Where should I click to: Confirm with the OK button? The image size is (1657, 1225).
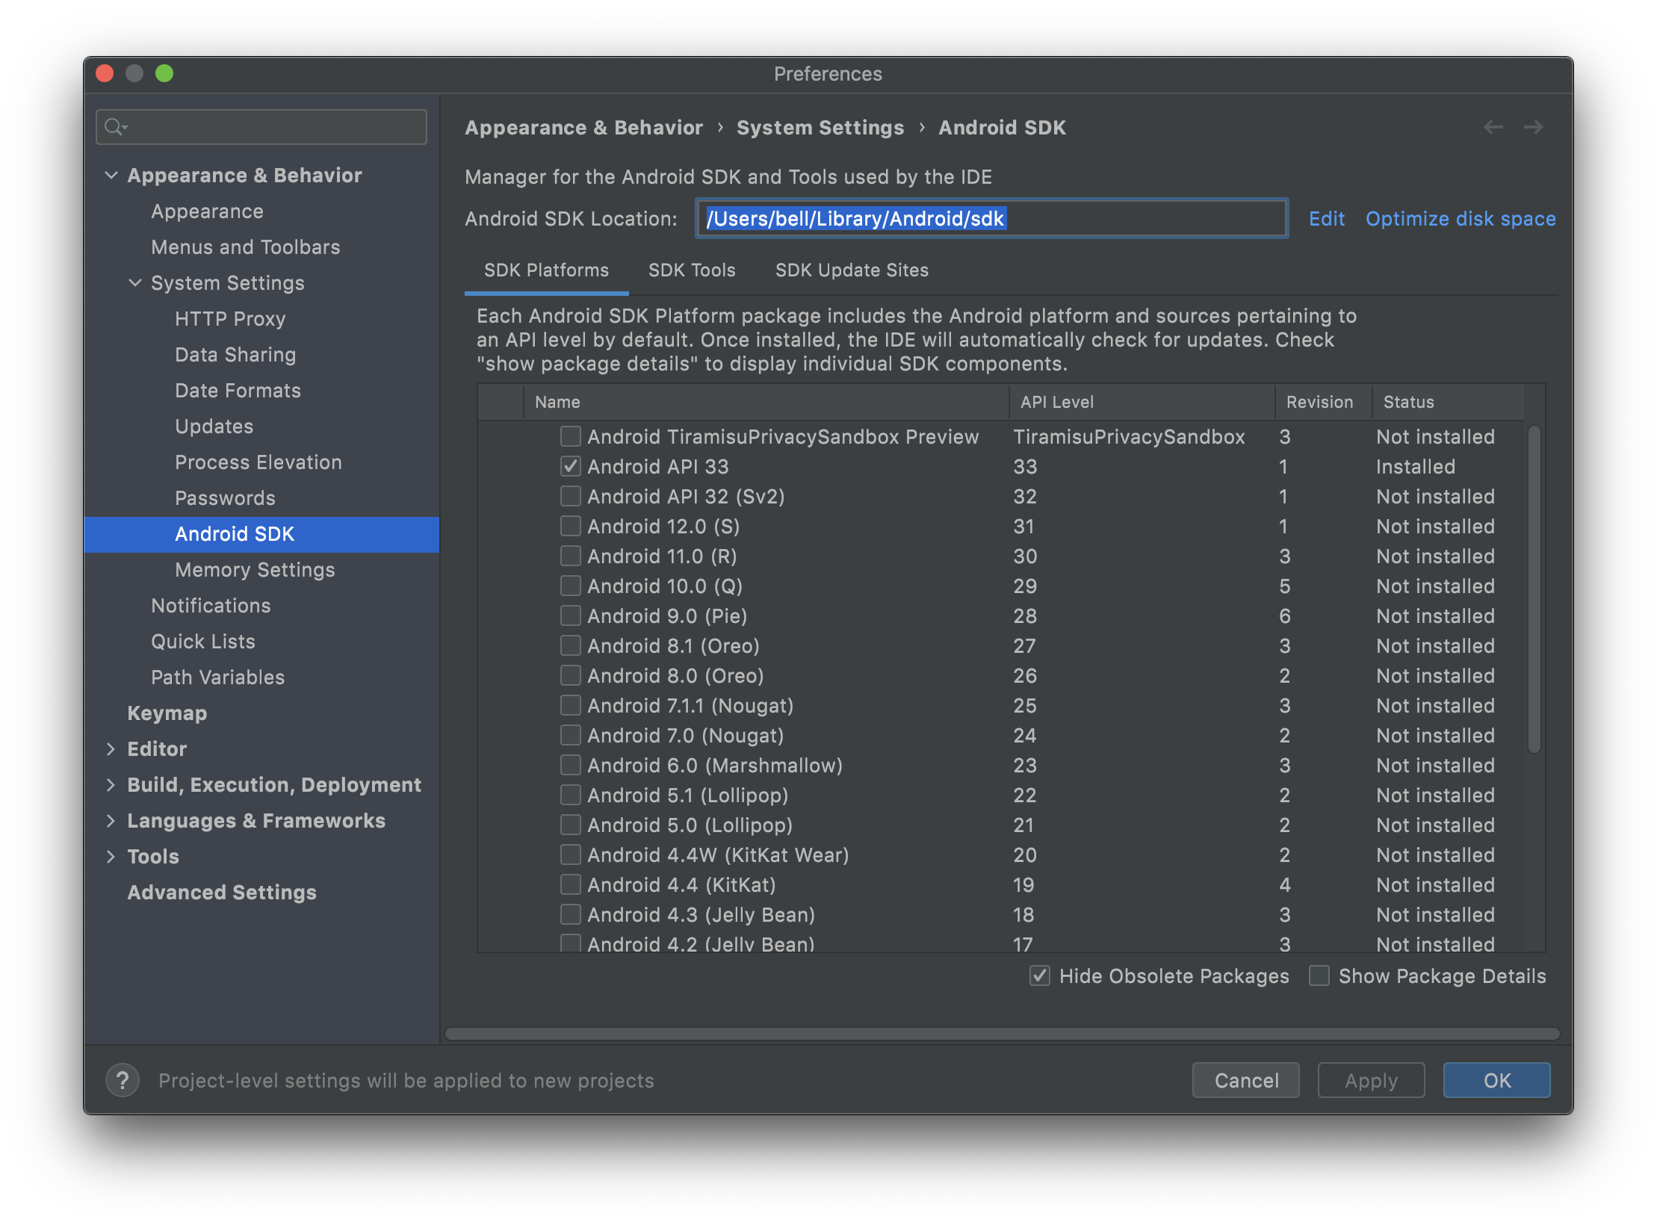pos(1496,1080)
